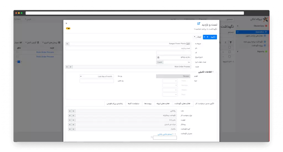
Task: Click the blue 'ذخیره' save button
Action: [212, 37]
